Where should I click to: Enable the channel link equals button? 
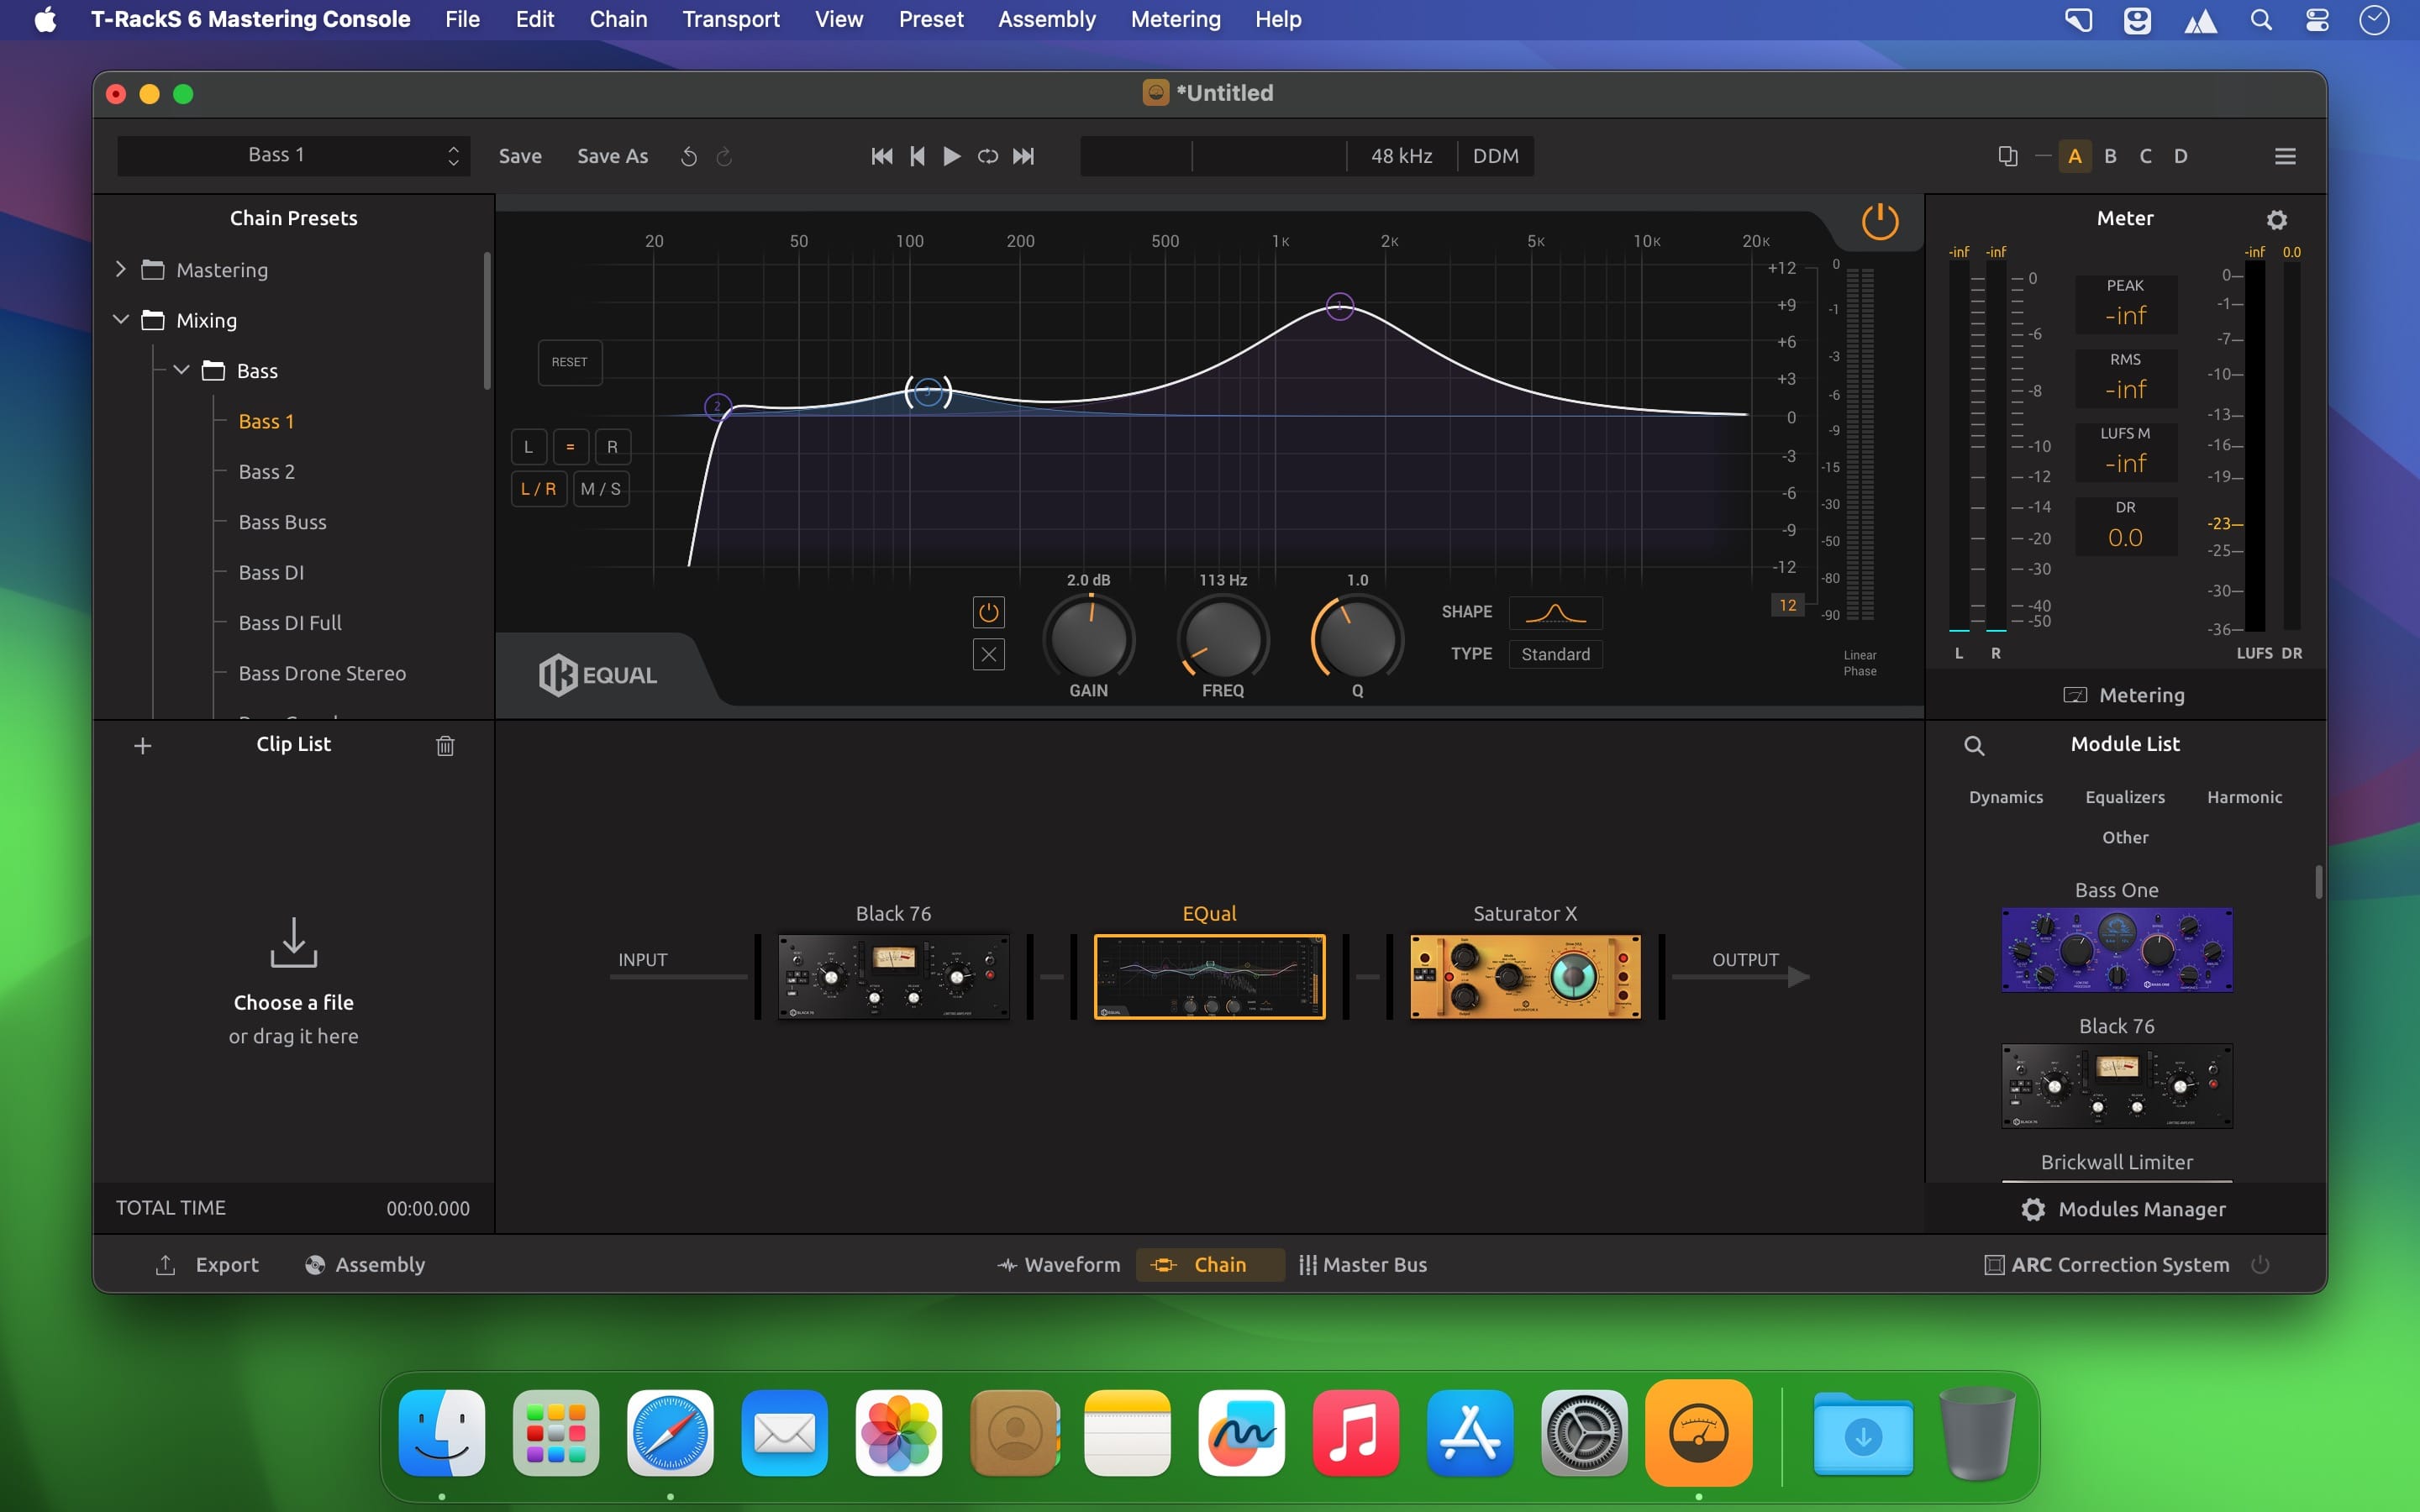(x=570, y=447)
